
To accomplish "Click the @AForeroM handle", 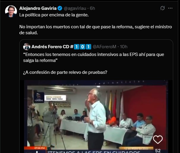I will [x=104, y=47].
